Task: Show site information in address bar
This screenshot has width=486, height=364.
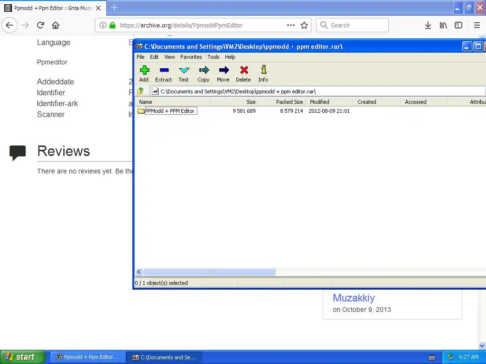Action: 103,25
